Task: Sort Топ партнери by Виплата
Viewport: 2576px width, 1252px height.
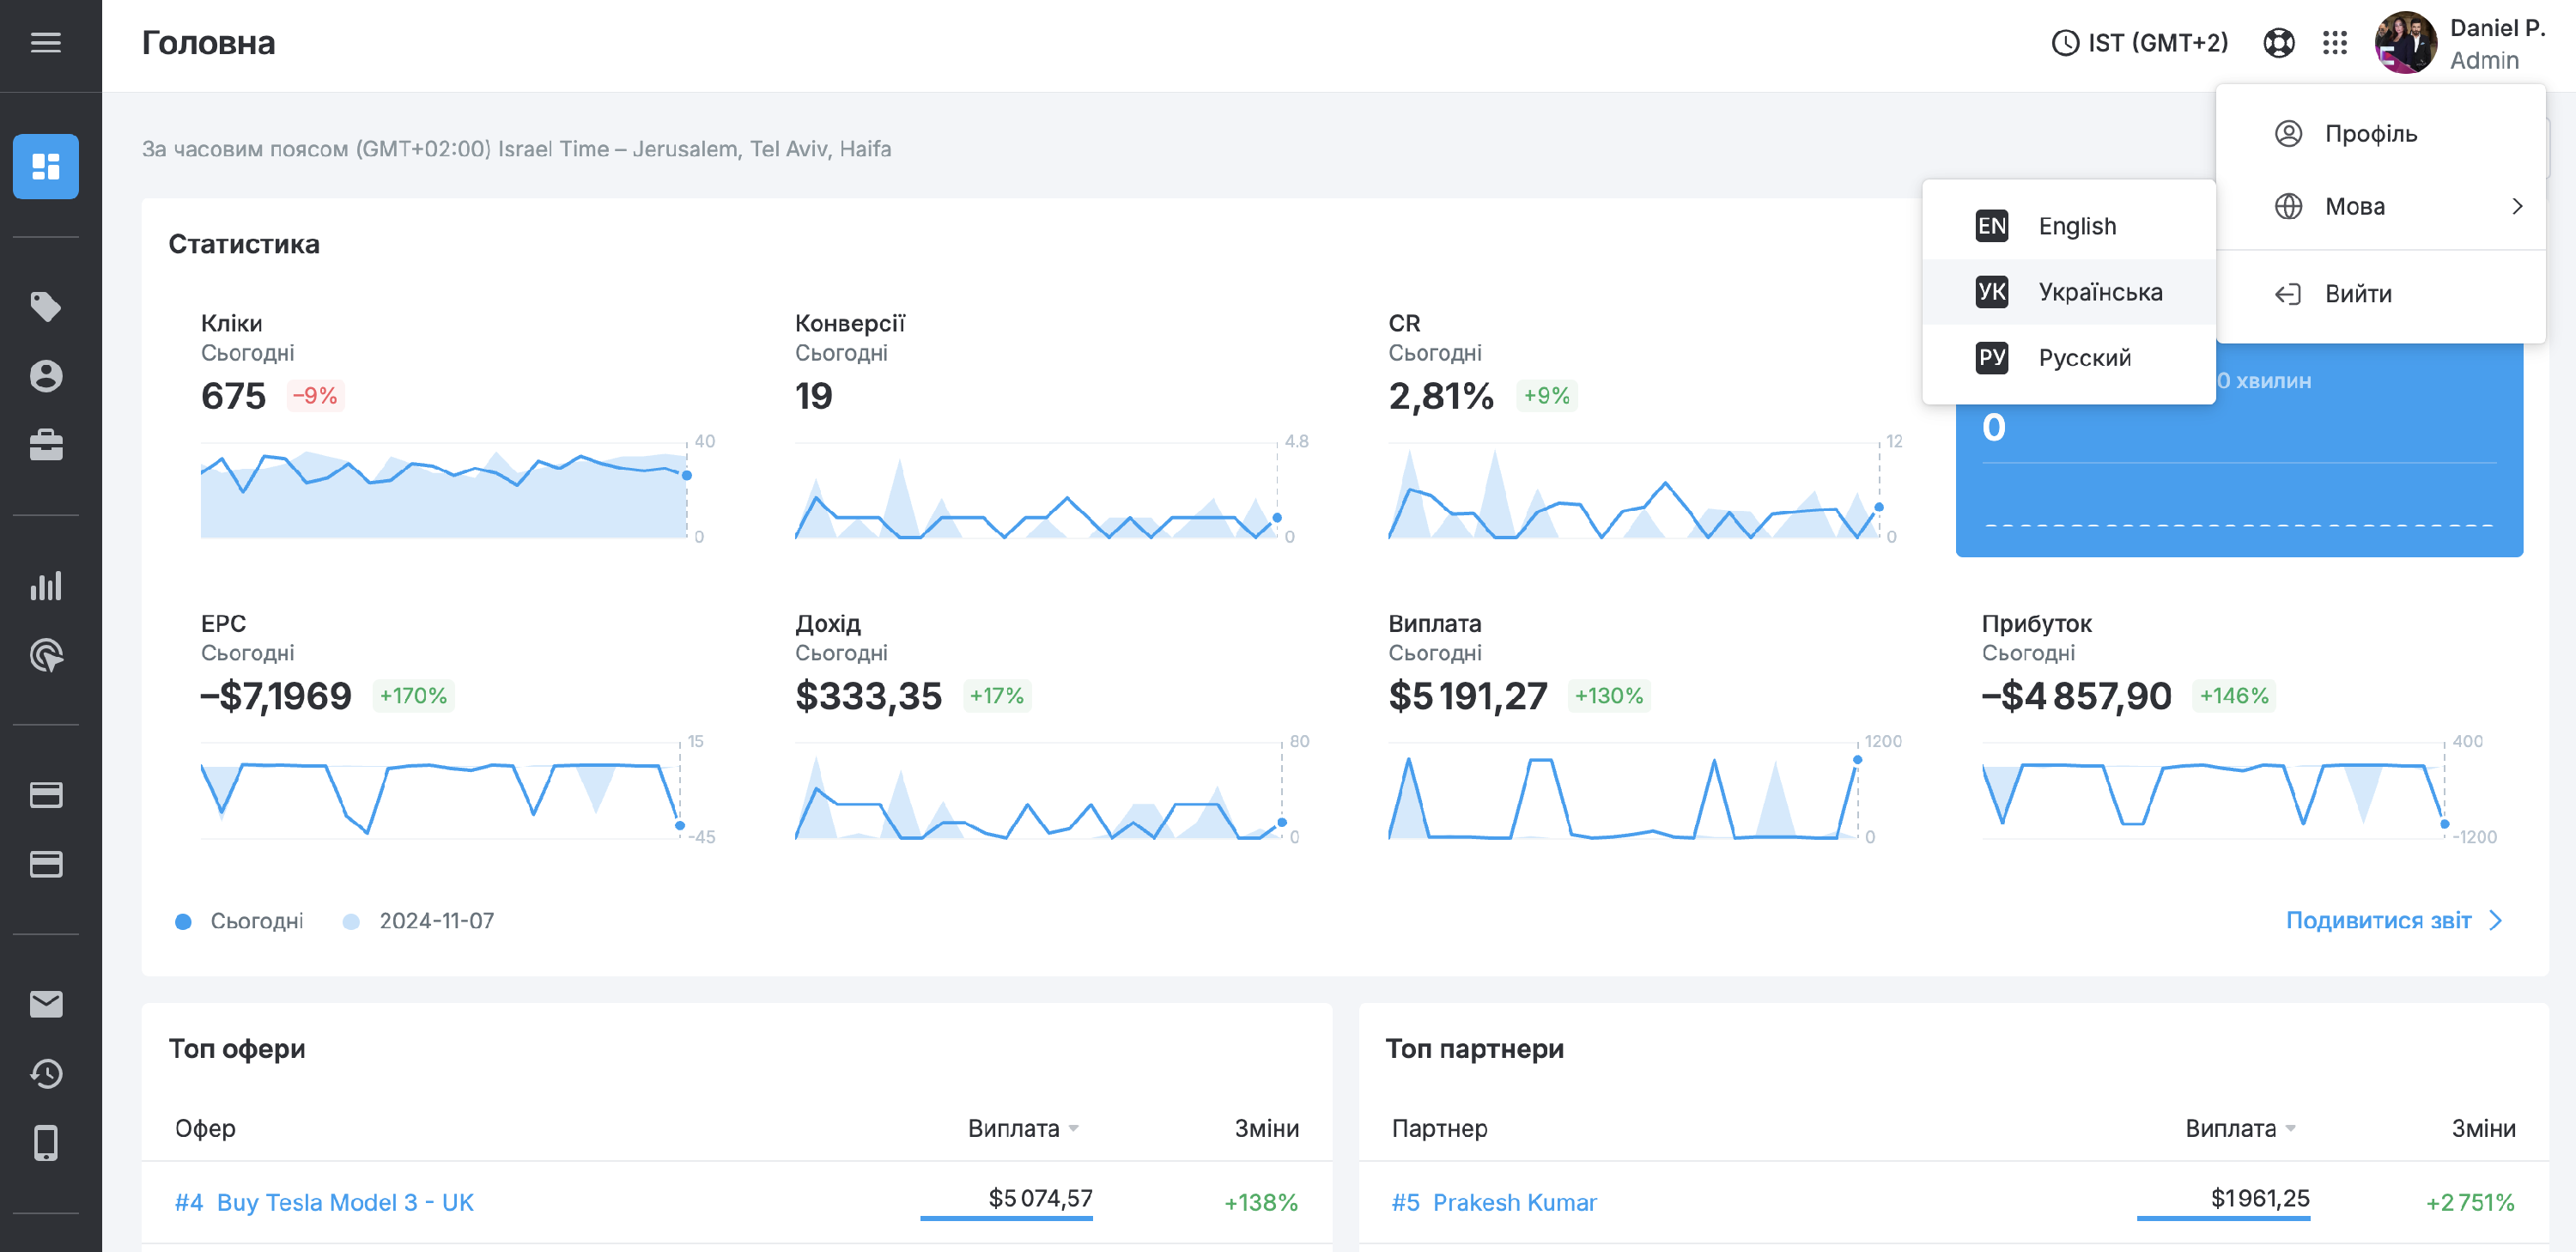Action: tap(2239, 1129)
